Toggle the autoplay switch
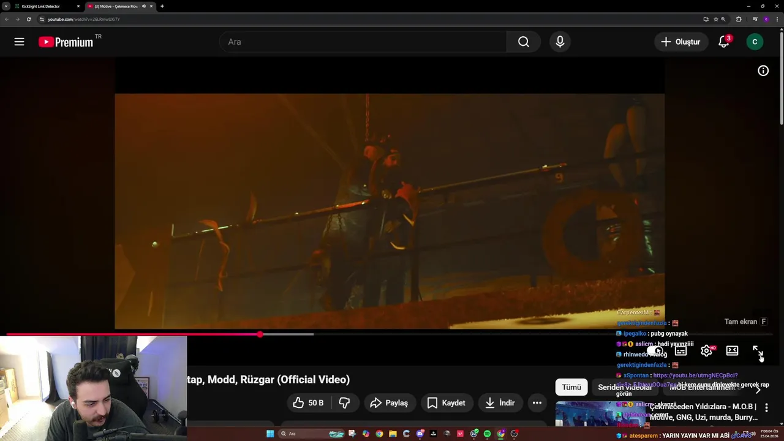784x441 pixels. pos(655,351)
